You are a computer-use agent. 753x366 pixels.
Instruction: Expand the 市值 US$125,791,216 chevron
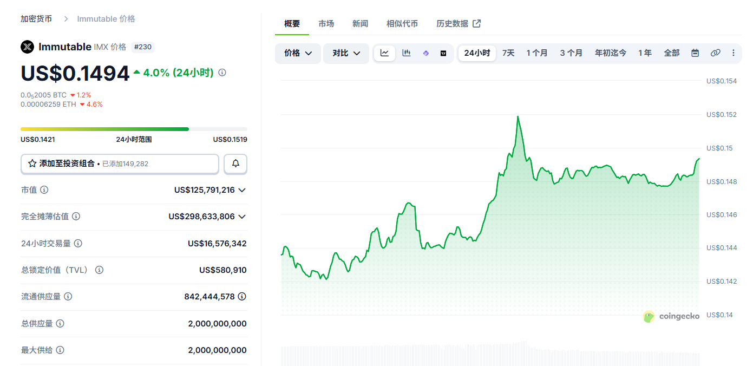tap(242, 190)
